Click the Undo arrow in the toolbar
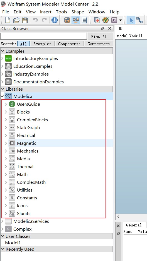This screenshot has width=147, height=261. (x=35, y=20)
